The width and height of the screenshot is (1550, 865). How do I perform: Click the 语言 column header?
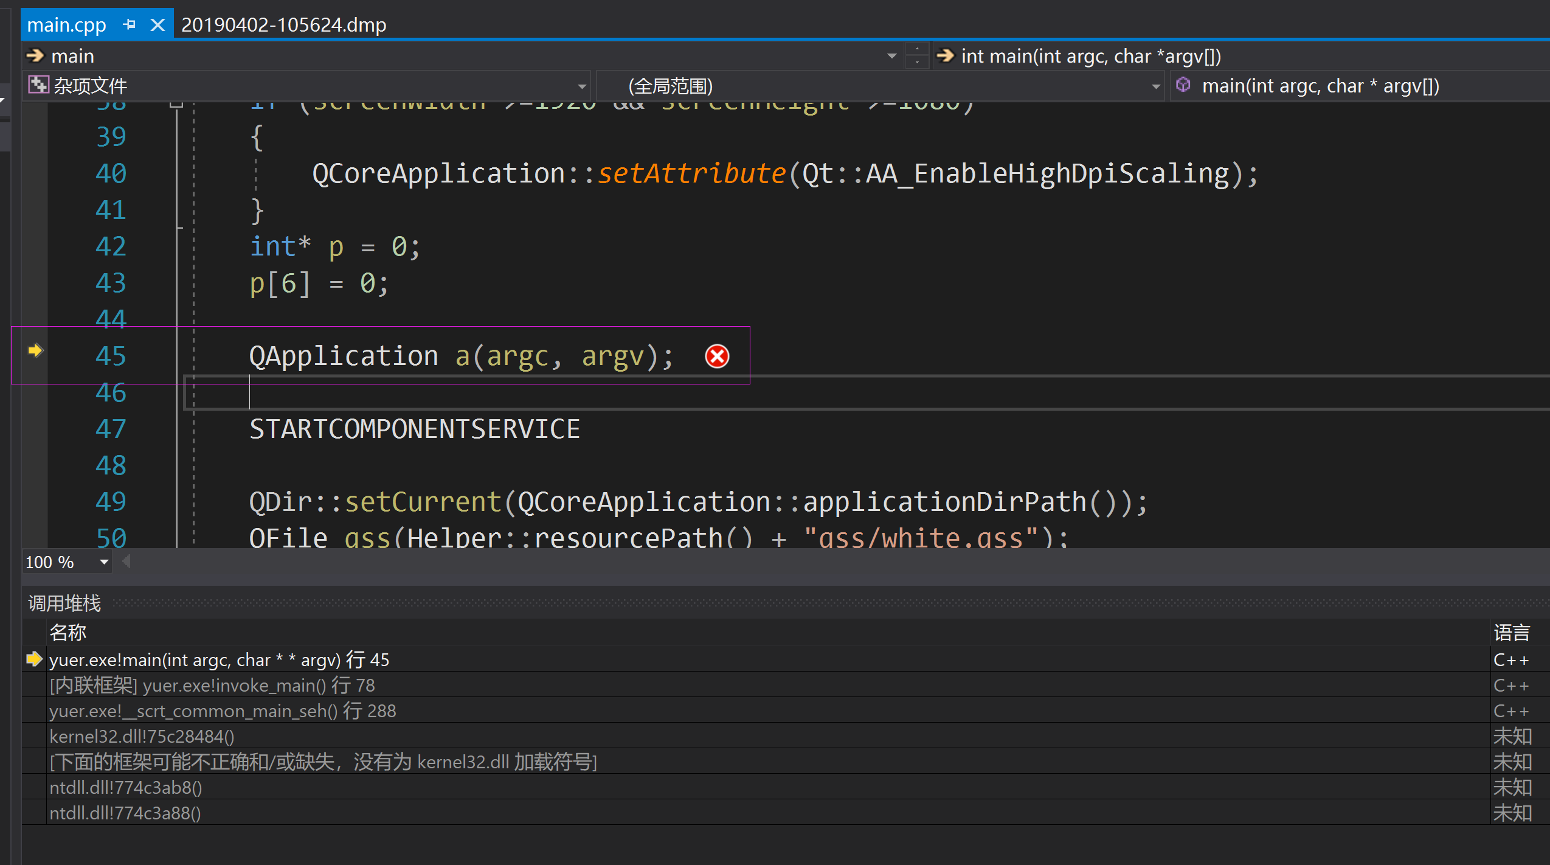(x=1511, y=633)
